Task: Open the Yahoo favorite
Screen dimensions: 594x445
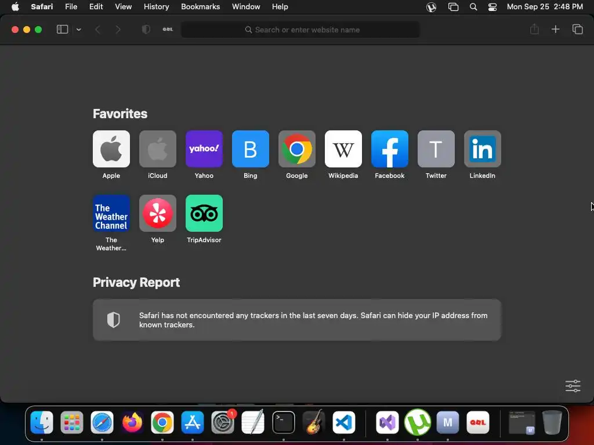Action: (x=204, y=149)
